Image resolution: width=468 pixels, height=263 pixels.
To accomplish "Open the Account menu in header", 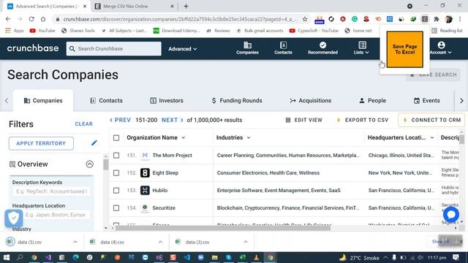I will point(440,48).
